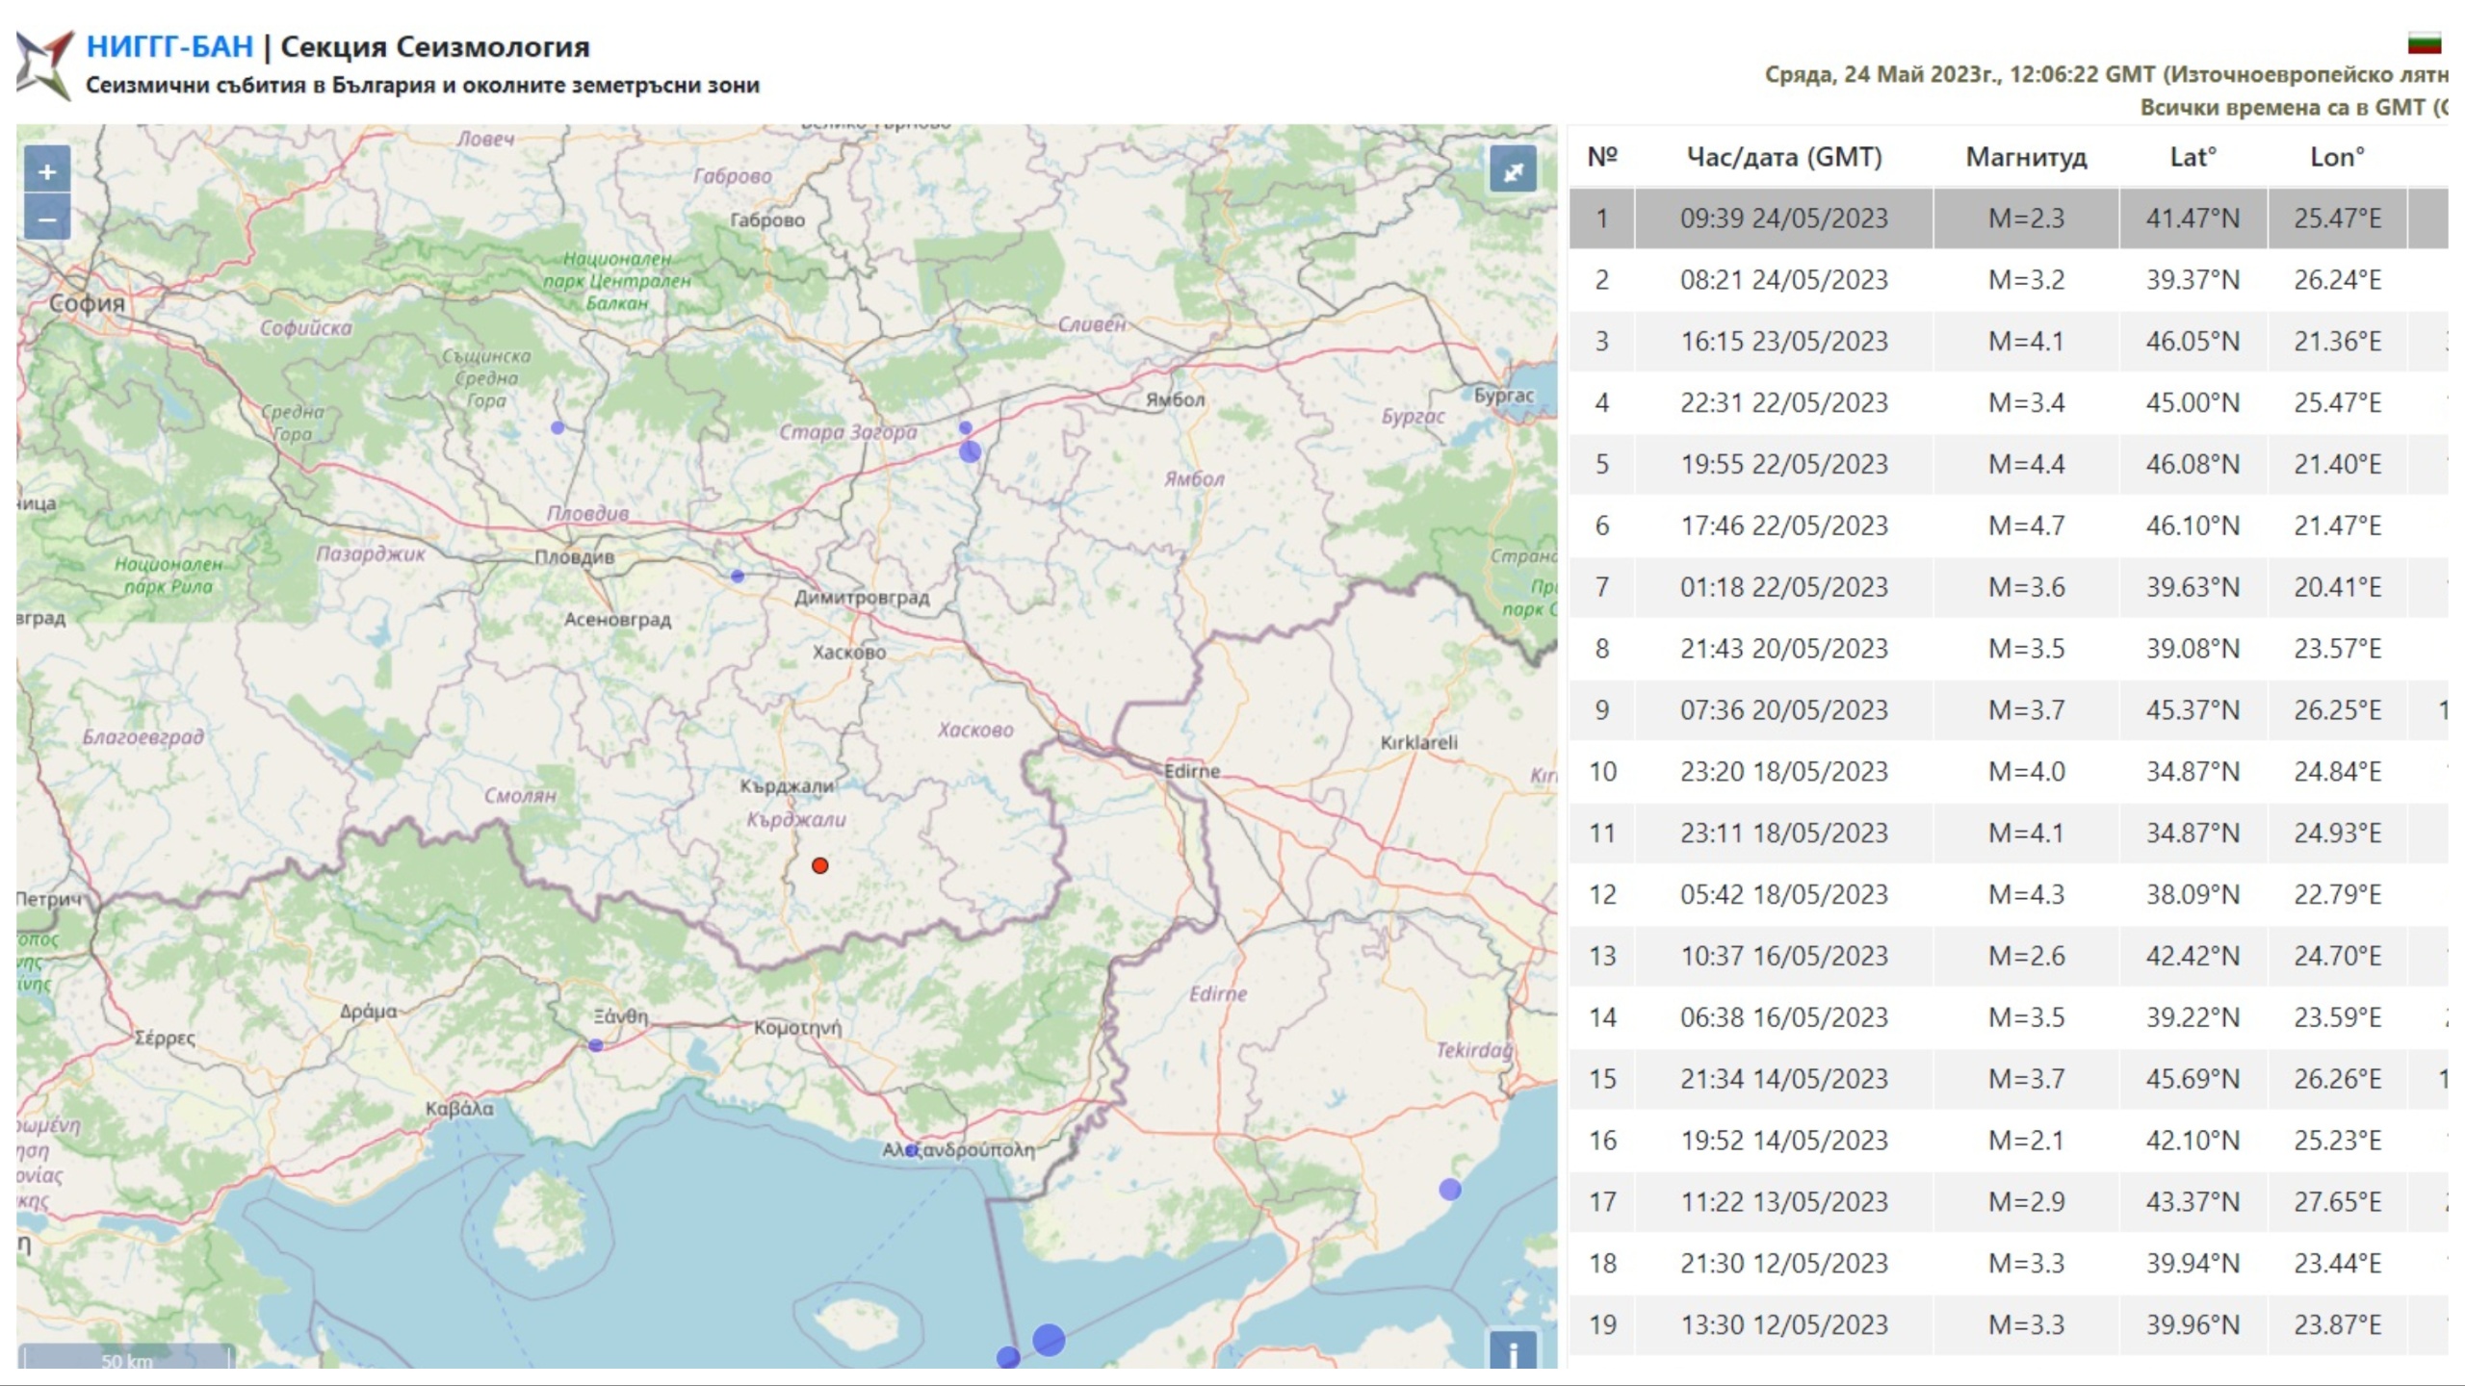Click blue event dot near Ξάνθη
The width and height of the screenshot is (2465, 1386).
tap(596, 1045)
